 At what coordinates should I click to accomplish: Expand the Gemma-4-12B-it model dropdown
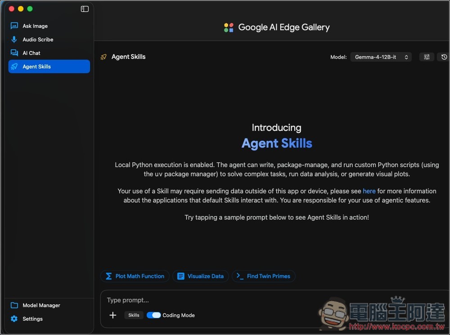pyautogui.click(x=381, y=57)
